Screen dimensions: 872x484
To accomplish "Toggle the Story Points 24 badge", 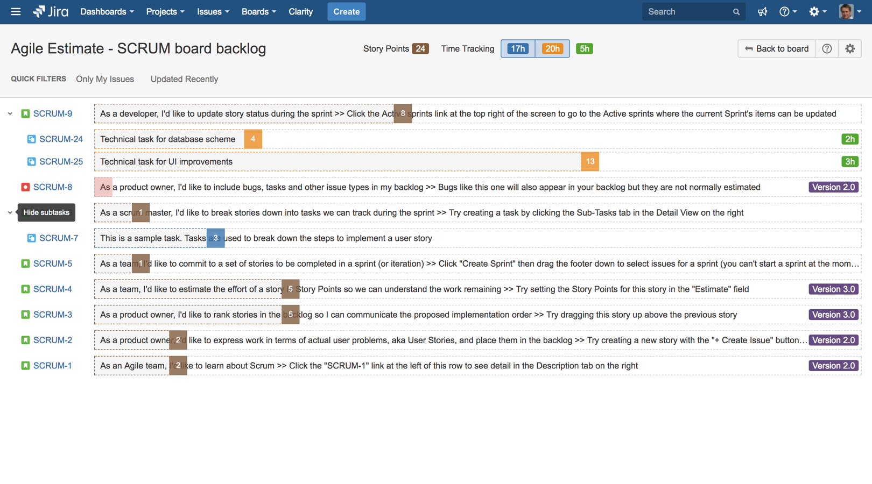I will (x=420, y=49).
